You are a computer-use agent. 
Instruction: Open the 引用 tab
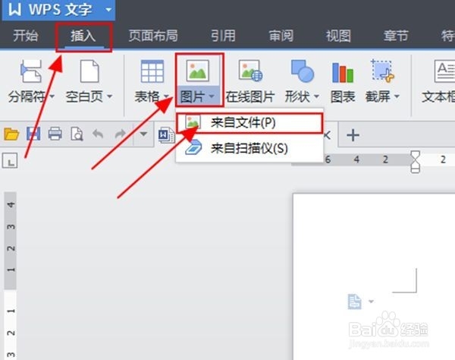click(223, 36)
